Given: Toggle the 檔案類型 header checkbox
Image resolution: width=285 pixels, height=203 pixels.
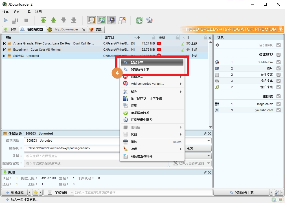Looking at the screenshot, I should (x=279, y=55).
